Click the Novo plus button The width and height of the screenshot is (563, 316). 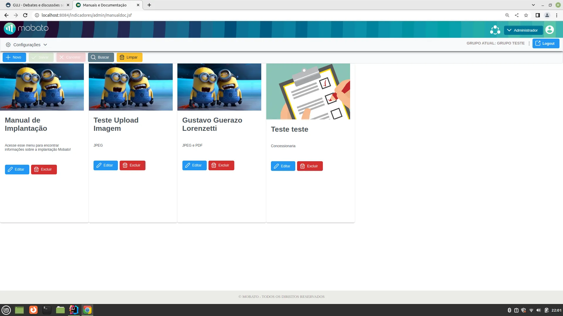click(x=14, y=57)
